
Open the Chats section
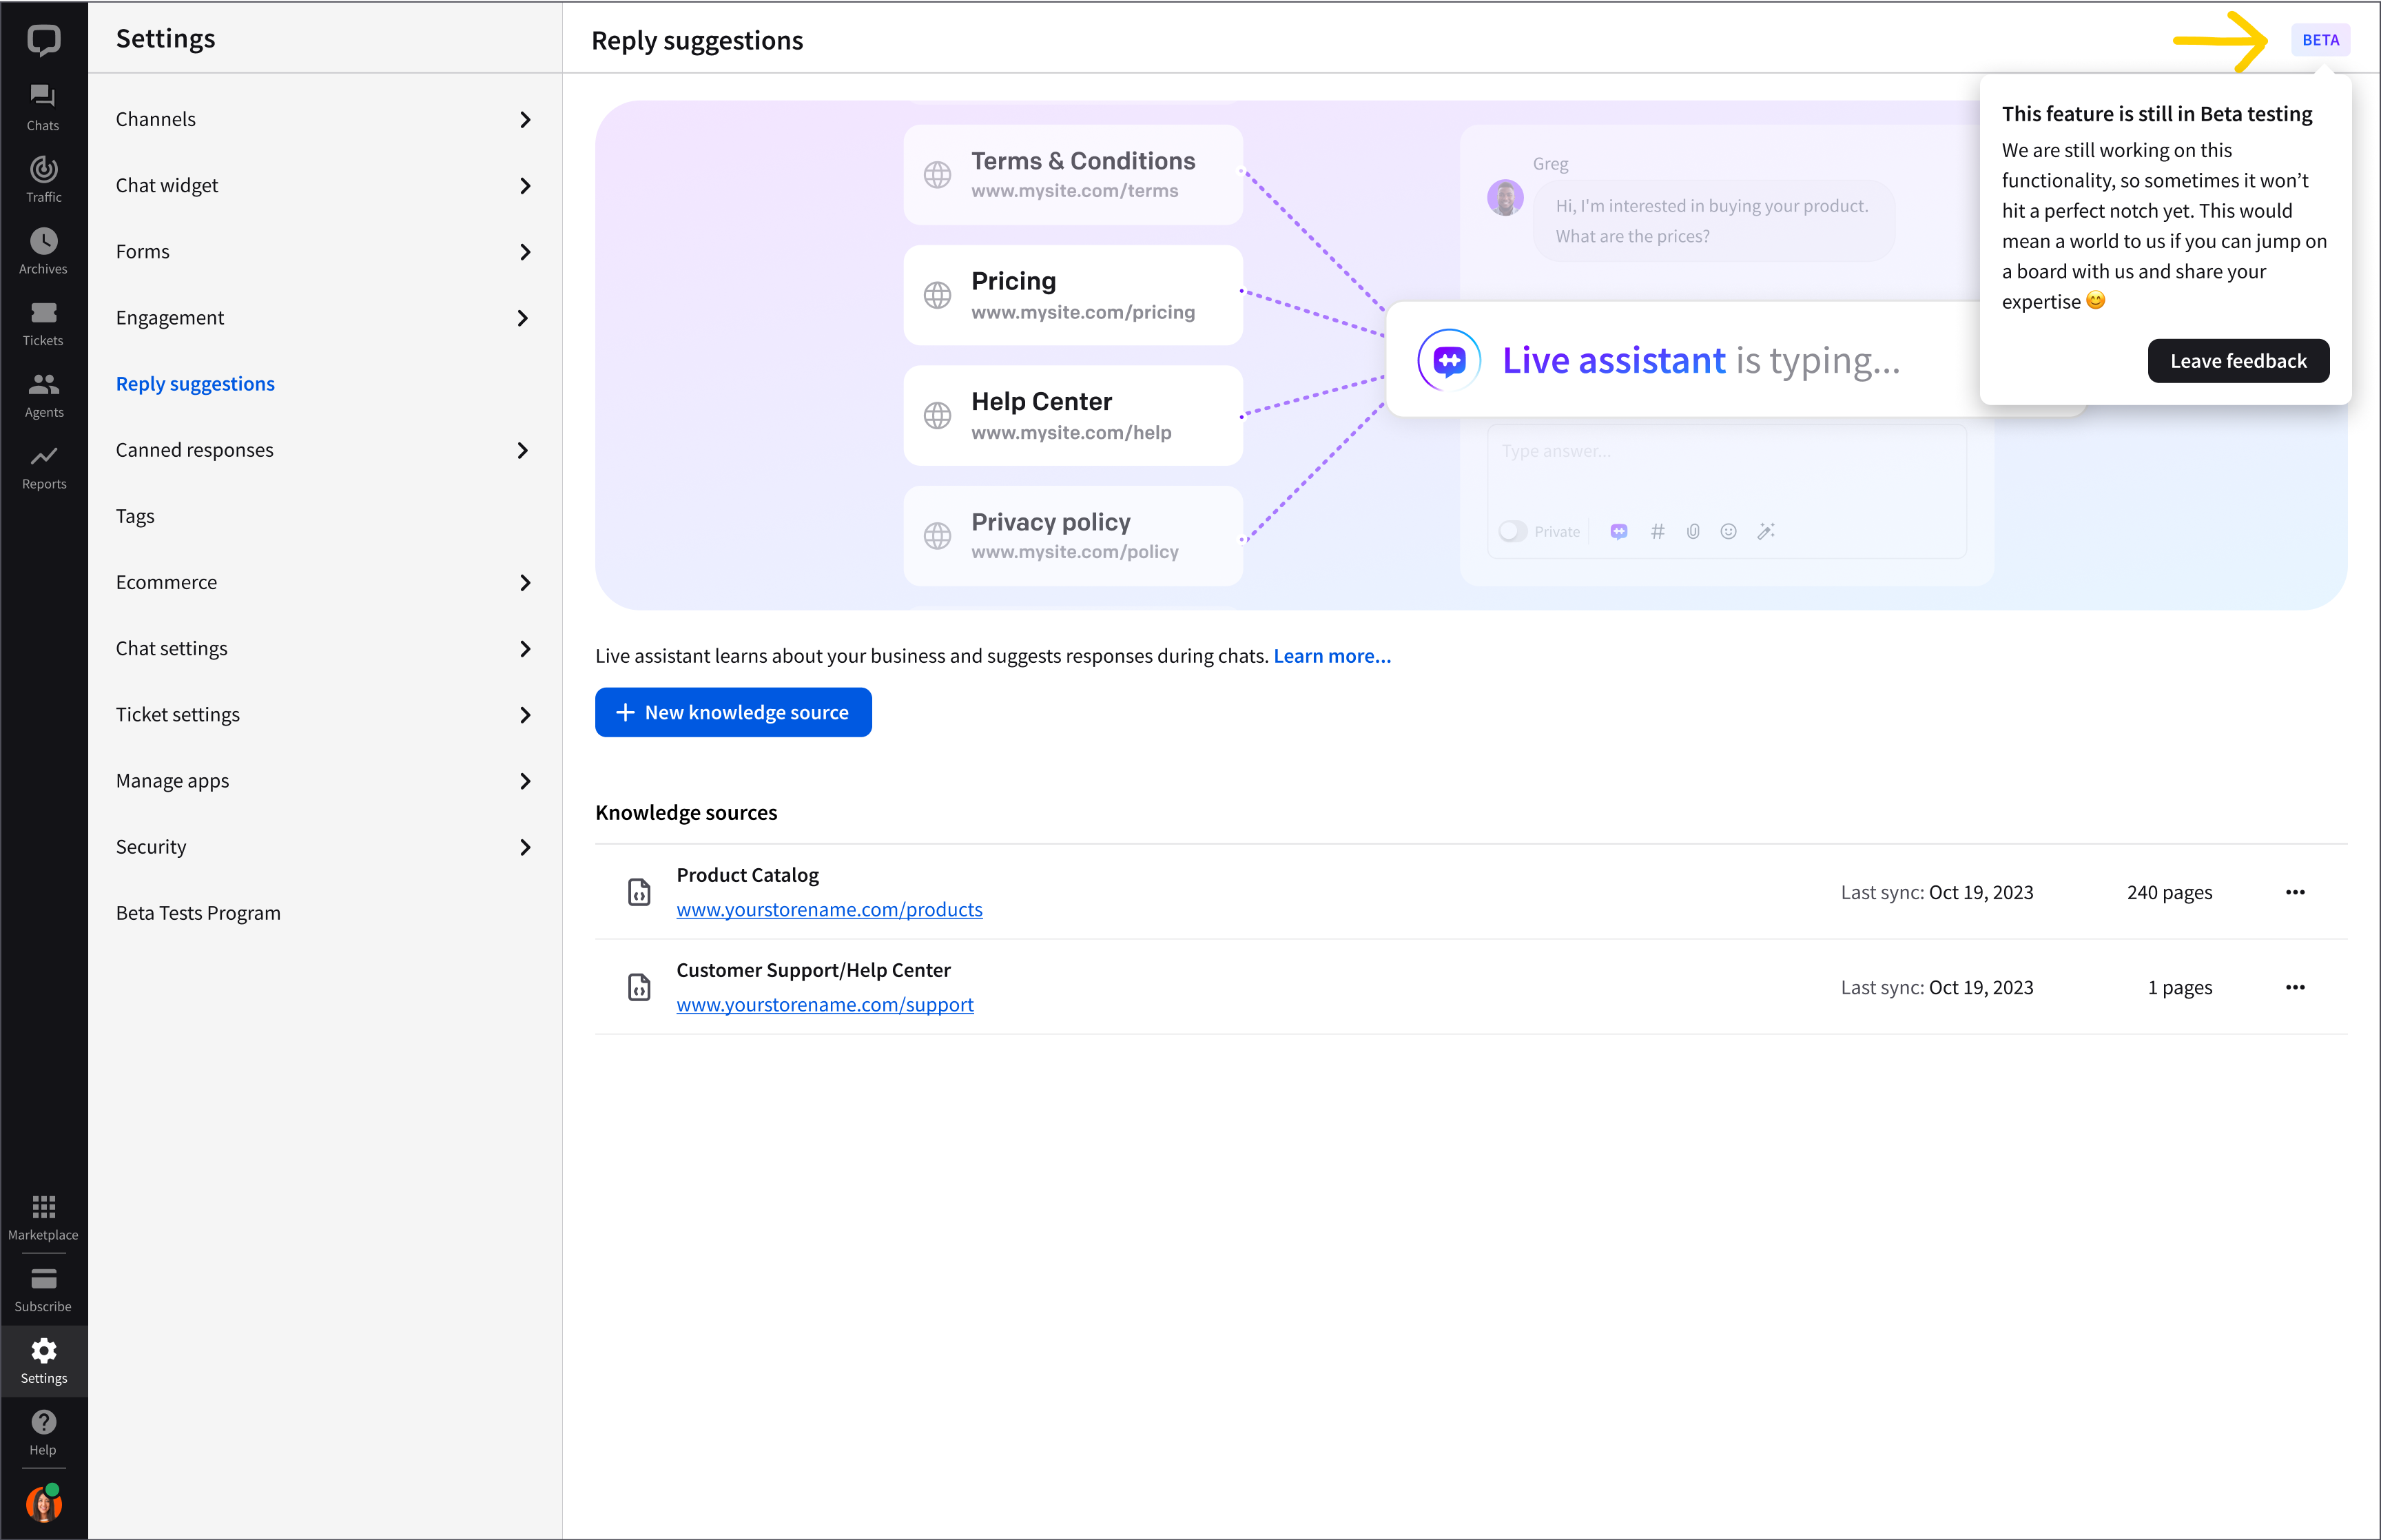tap(43, 107)
